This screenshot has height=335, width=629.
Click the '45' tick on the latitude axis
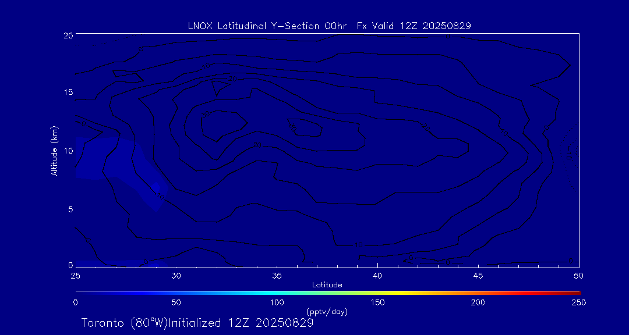[478, 275]
